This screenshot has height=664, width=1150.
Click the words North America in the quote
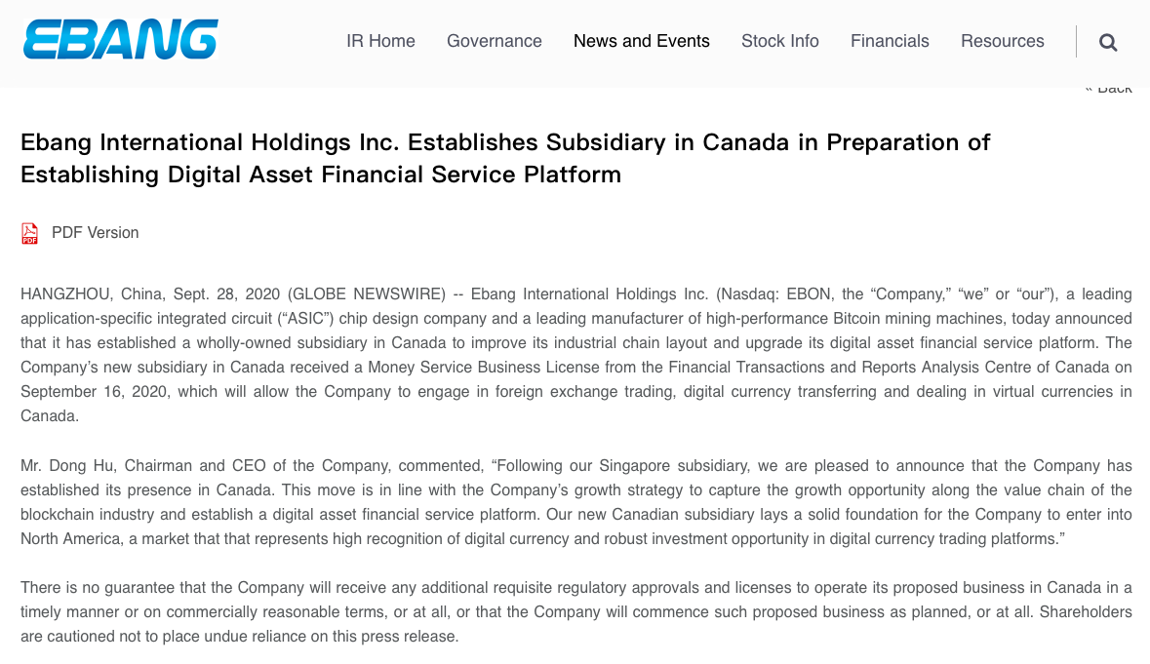(x=70, y=539)
